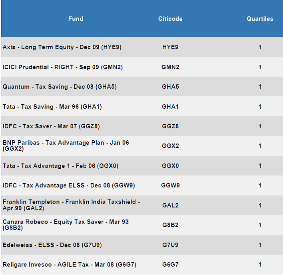
Task: Select the GMN2 citicode cell
Action: [x=170, y=67]
